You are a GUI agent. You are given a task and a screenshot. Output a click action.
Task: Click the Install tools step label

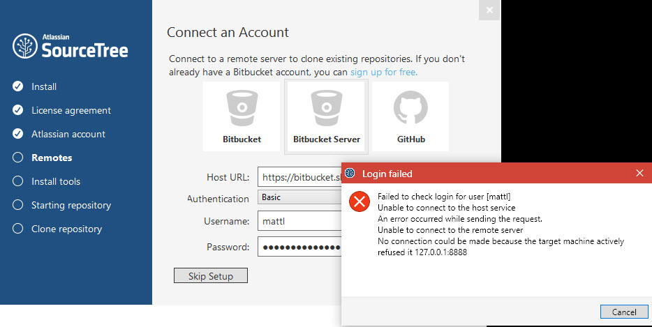point(56,181)
